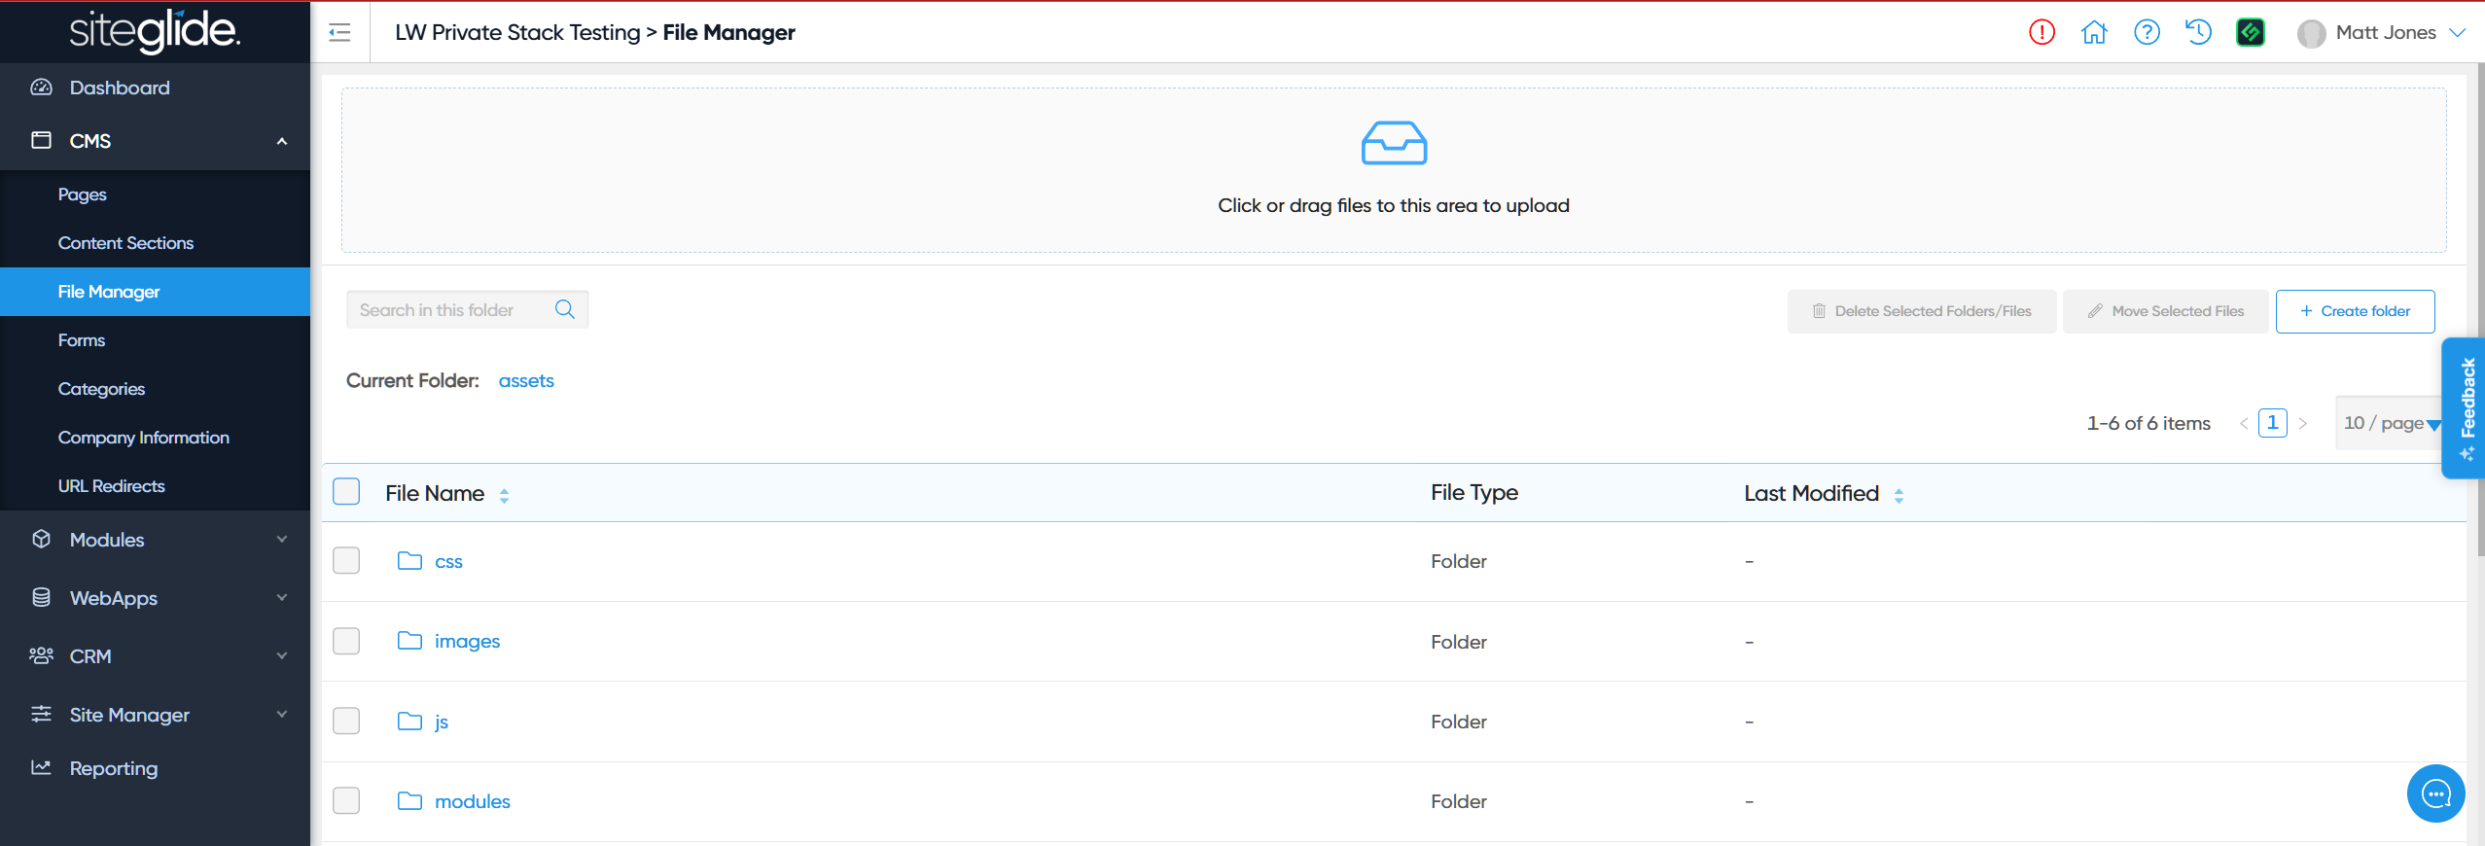Focus the Search in this folder field
The width and height of the screenshot is (2485, 846).
(x=447, y=310)
